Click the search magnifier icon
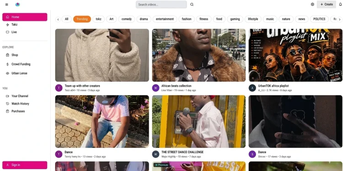Image resolution: width=343 pixels, height=171 pixels. (x=192, y=5)
